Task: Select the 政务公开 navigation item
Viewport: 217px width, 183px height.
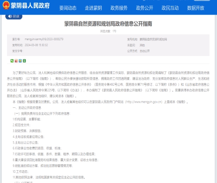Action: (x=145, y=8)
